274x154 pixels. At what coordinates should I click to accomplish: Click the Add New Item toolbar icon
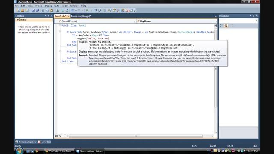27,10
